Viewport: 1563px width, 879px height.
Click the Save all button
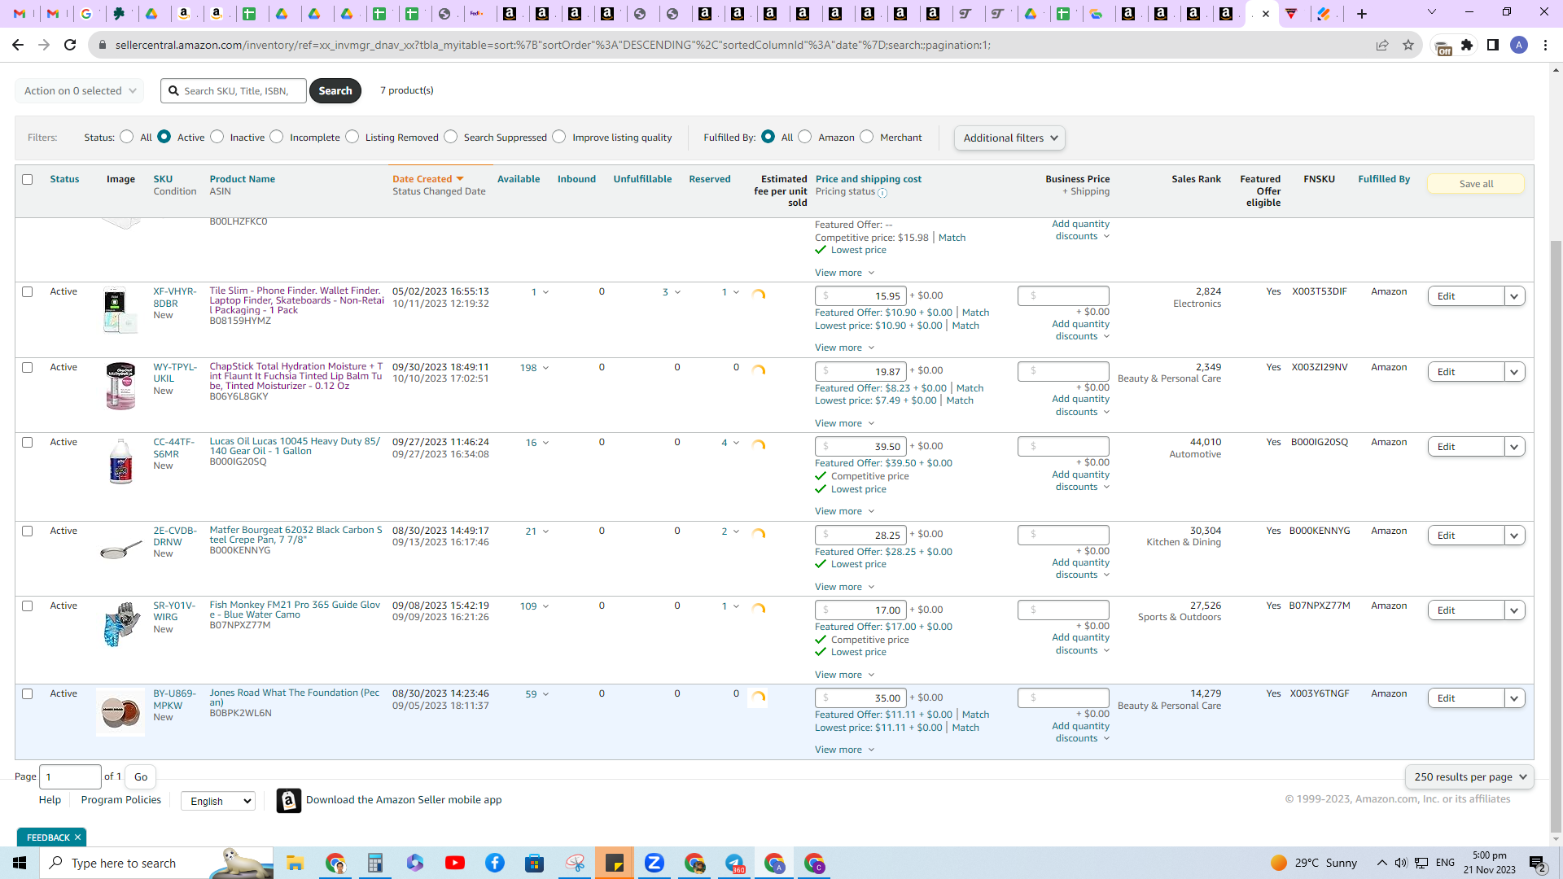(1476, 184)
